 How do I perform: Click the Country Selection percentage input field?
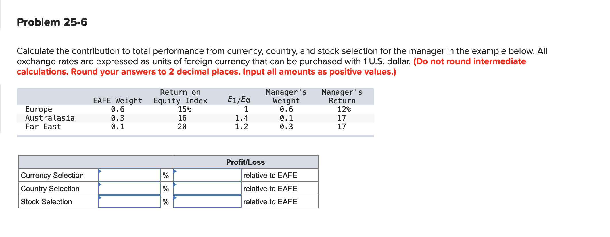pyautogui.click(x=129, y=188)
